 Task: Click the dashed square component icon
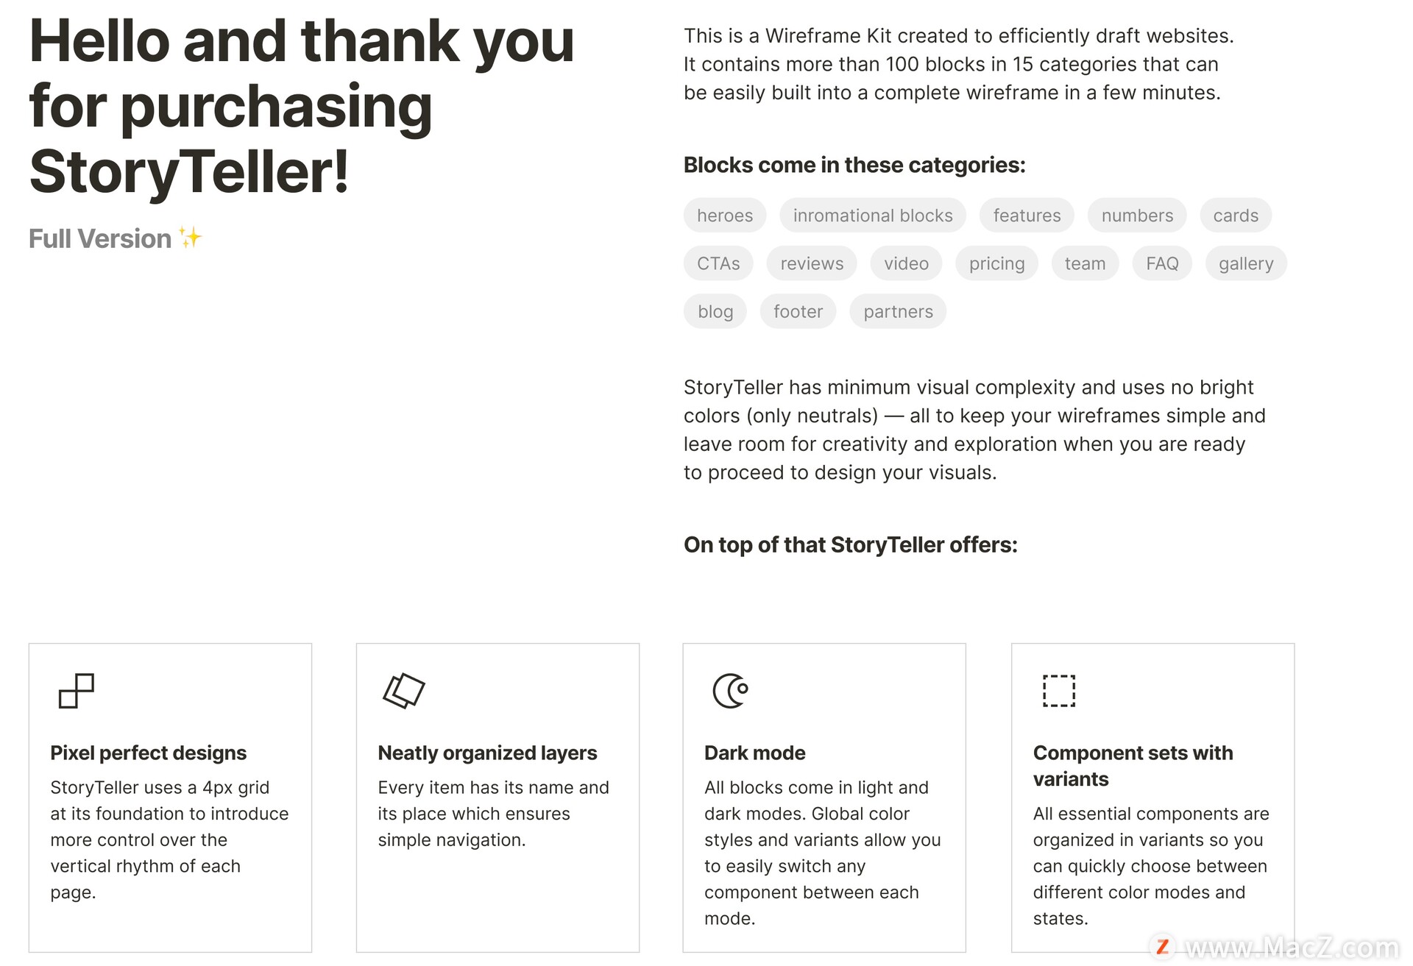coord(1058,691)
